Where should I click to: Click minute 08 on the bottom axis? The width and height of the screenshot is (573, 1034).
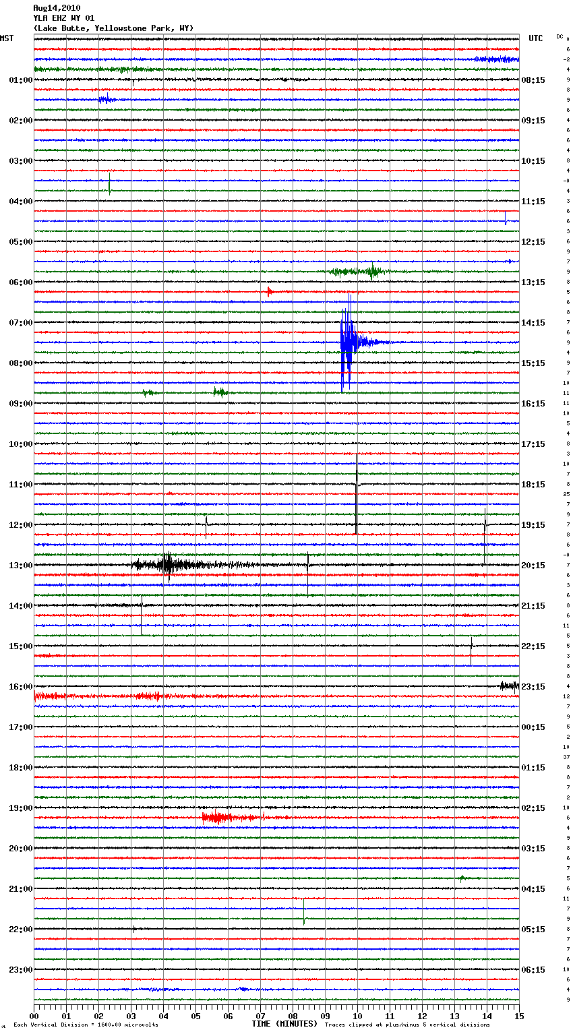coord(293,1016)
